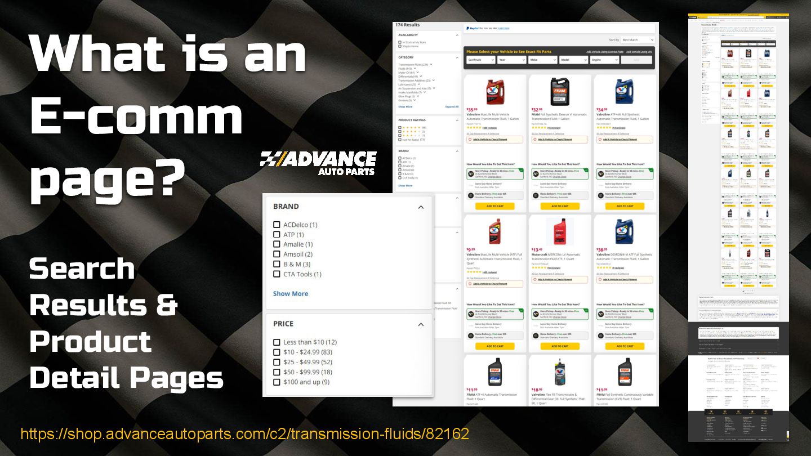Open the Make vehicle dropdown
This screenshot has width=811, height=456.
click(x=542, y=60)
